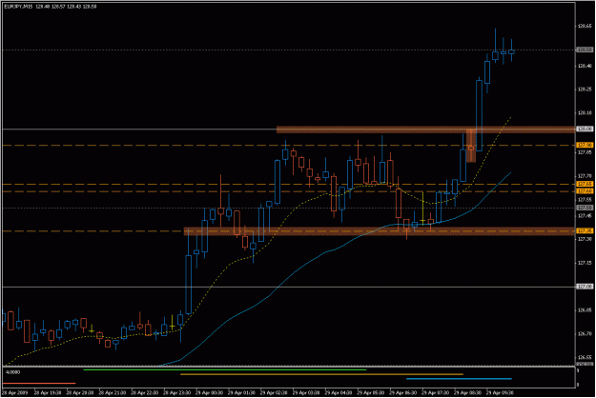The height and width of the screenshot is (398, 596).
Task: Click the 126.55 price scale value
Action: (x=585, y=357)
